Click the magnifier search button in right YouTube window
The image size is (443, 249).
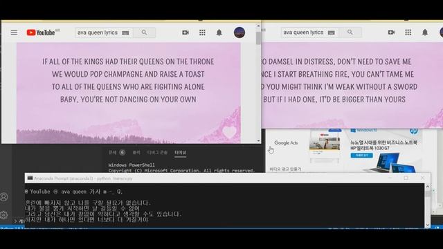[350, 33]
